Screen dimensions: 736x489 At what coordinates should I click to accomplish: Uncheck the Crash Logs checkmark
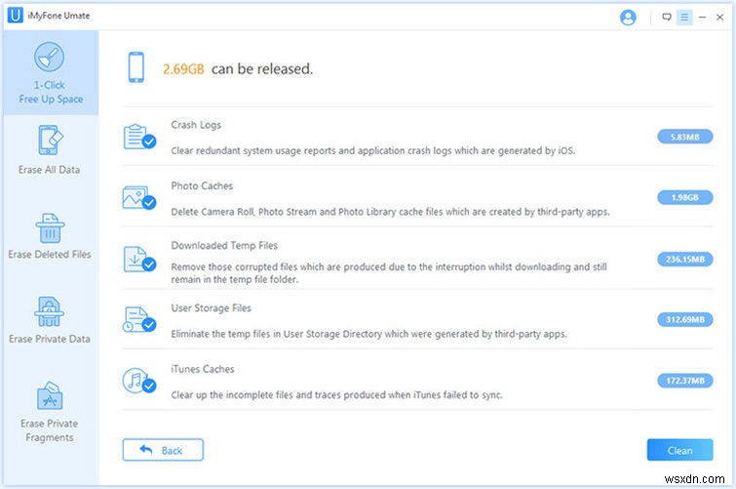[149, 142]
